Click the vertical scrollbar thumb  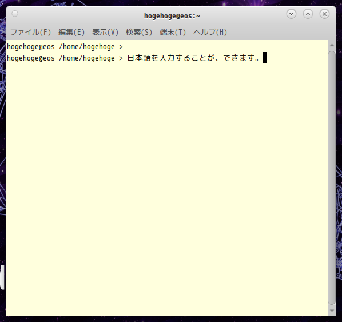[332, 178]
